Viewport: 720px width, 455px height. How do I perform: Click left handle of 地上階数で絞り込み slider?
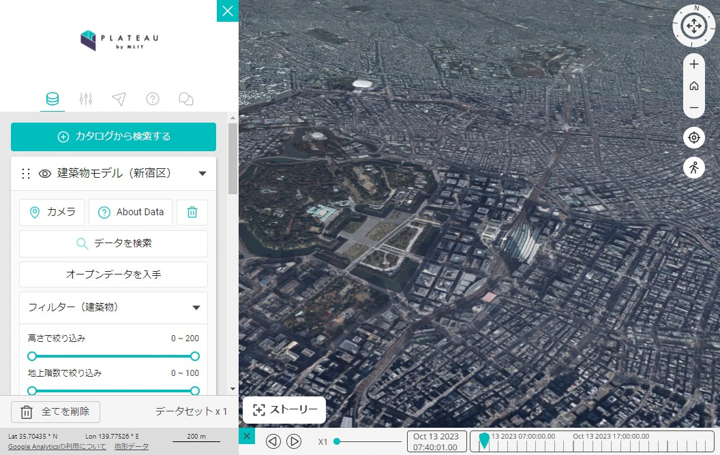(x=31, y=391)
